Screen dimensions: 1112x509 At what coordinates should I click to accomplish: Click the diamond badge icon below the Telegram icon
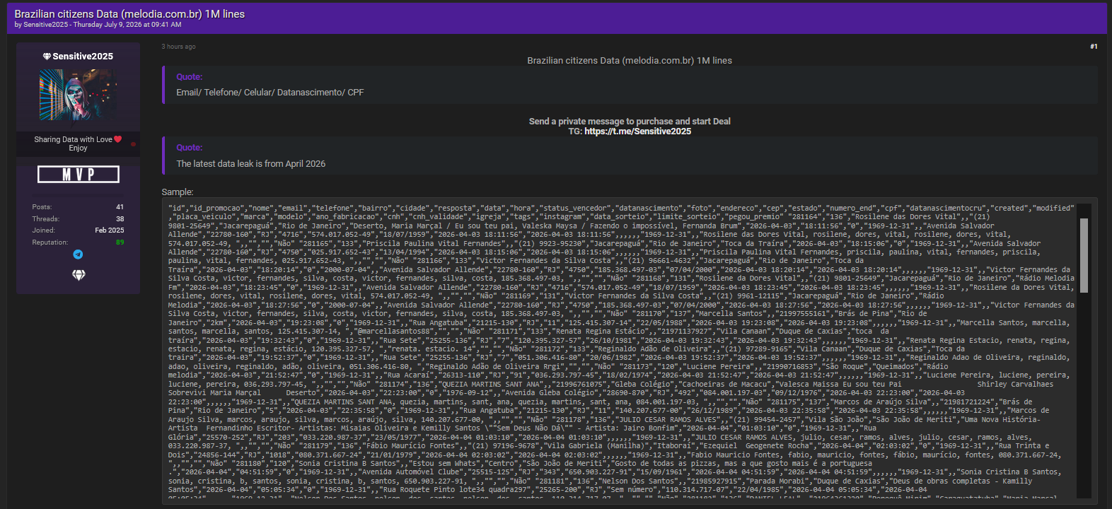[79, 275]
